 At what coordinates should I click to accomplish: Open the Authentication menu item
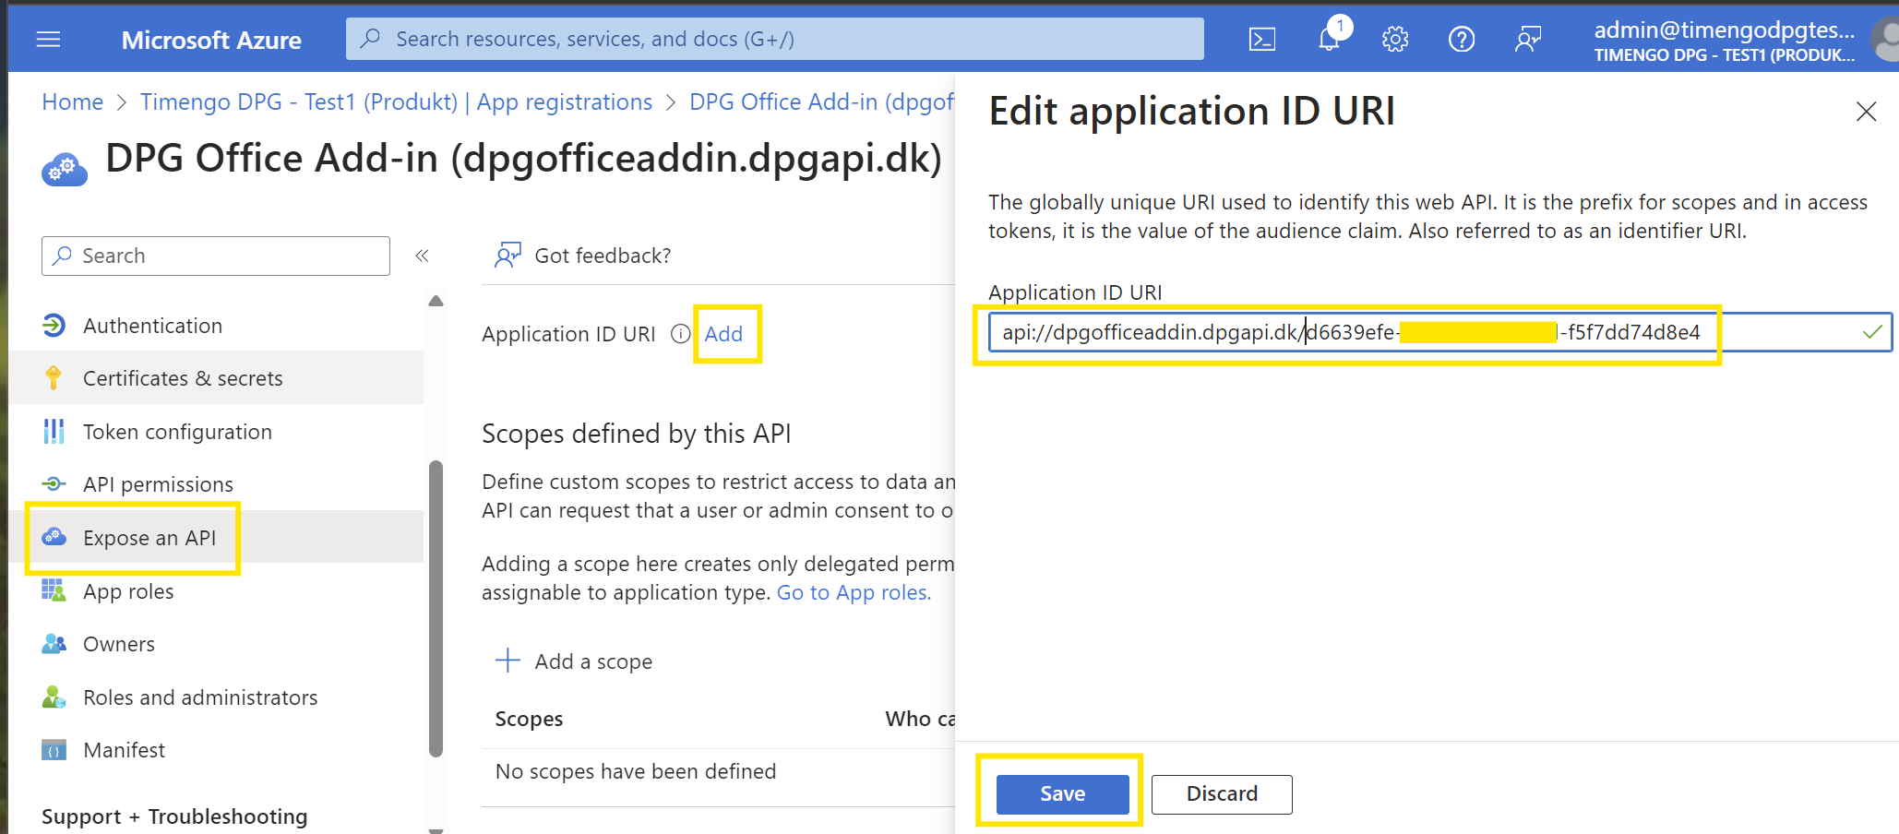[x=152, y=326]
